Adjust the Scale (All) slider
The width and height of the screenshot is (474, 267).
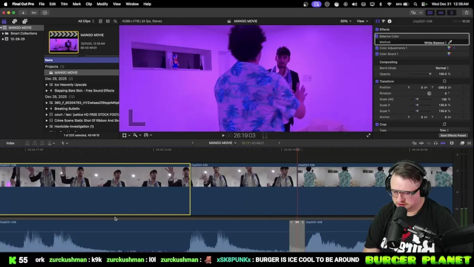coord(417,99)
